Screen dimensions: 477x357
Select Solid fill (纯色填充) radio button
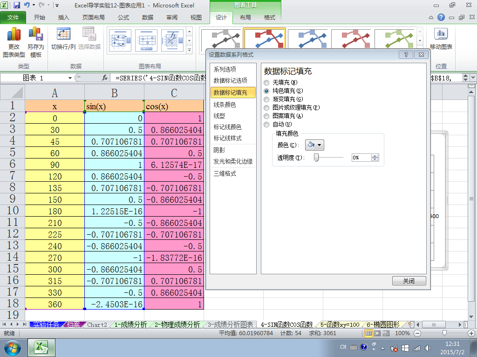pyautogui.click(x=266, y=91)
